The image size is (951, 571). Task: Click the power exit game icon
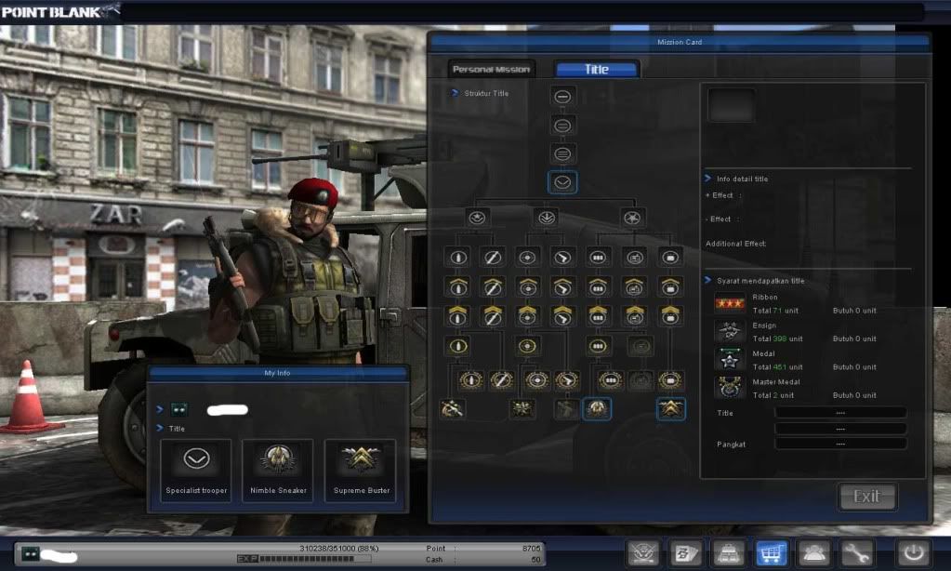point(914,552)
